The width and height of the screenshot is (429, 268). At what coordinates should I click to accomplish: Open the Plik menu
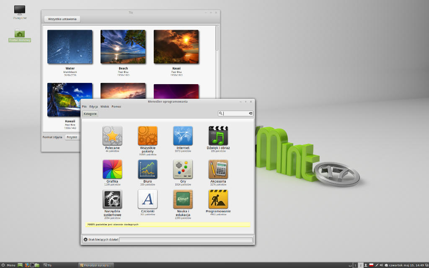84,107
